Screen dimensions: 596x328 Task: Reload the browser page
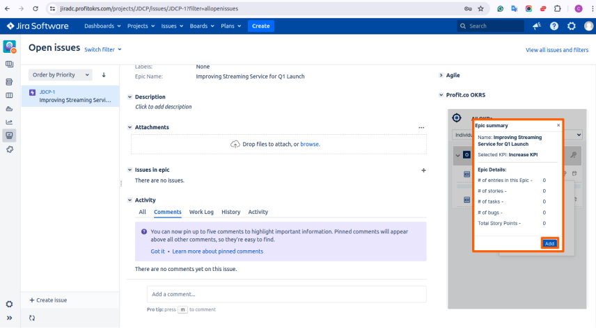(36, 8)
